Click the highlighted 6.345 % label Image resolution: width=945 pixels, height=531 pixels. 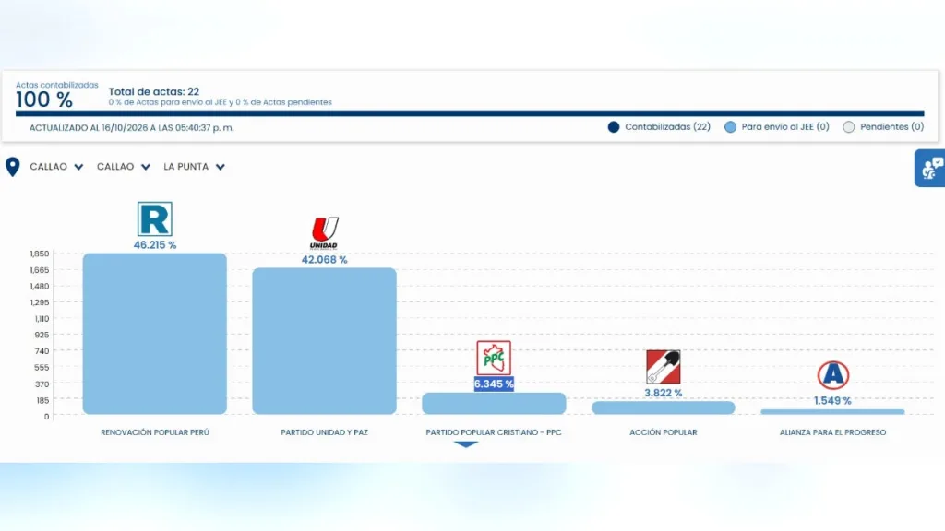point(494,384)
